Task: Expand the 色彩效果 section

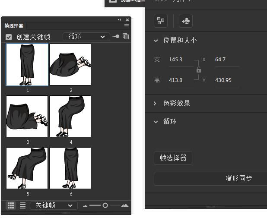Action: coord(156,104)
